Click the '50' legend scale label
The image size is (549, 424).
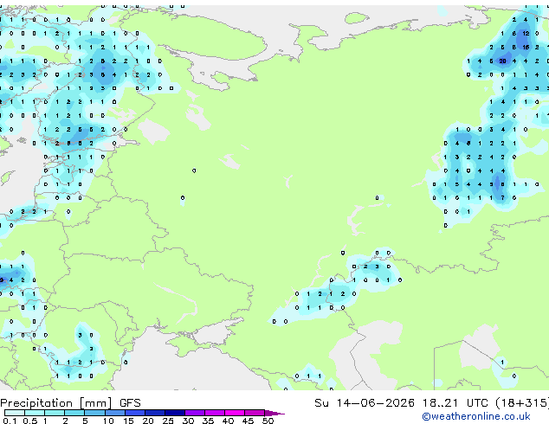[x=268, y=421]
